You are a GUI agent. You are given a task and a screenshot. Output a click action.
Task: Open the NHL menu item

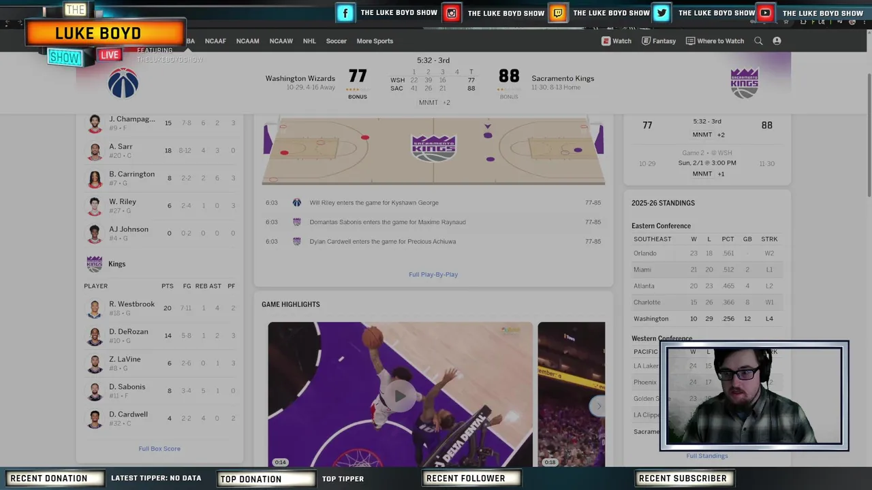tap(309, 41)
